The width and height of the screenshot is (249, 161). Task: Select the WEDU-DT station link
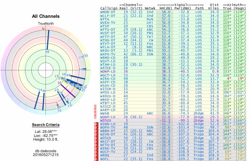click(107, 50)
